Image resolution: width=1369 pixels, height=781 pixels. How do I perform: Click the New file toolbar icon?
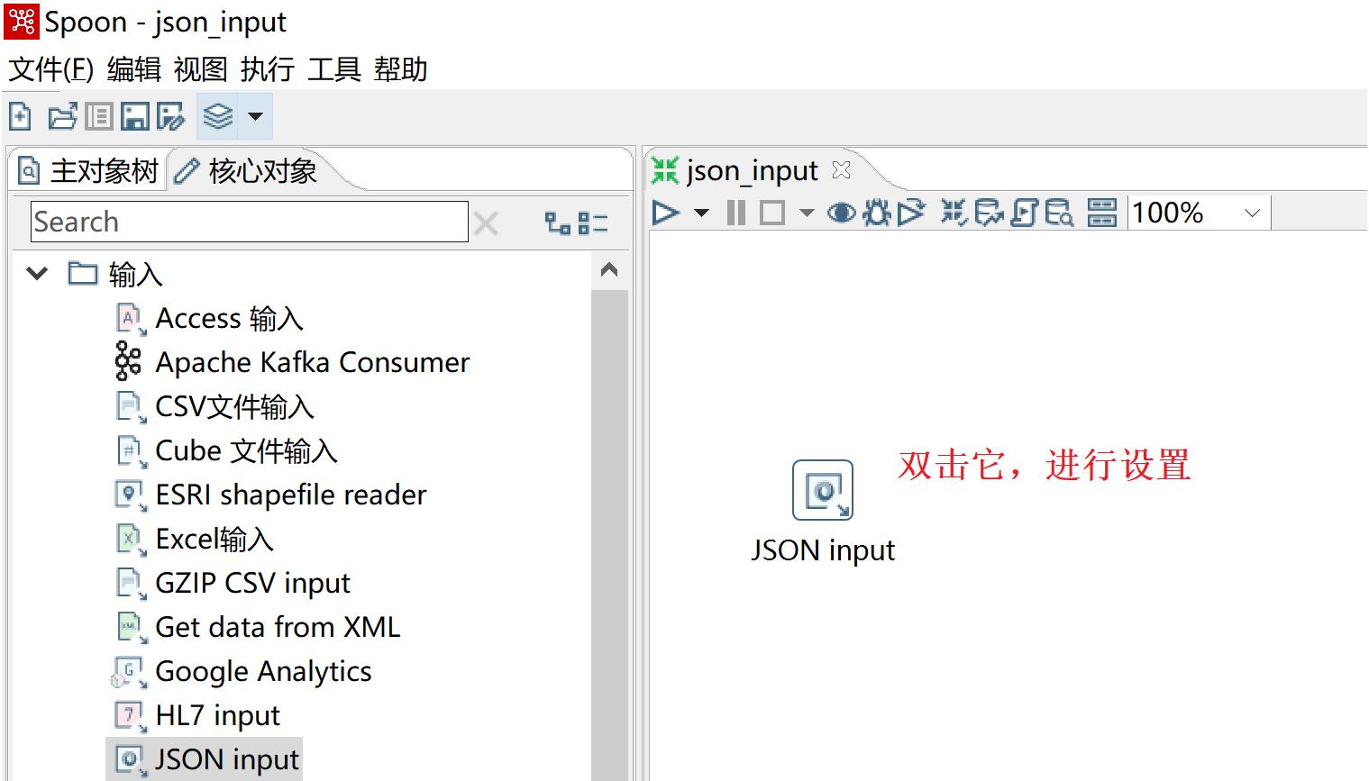click(20, 116)
